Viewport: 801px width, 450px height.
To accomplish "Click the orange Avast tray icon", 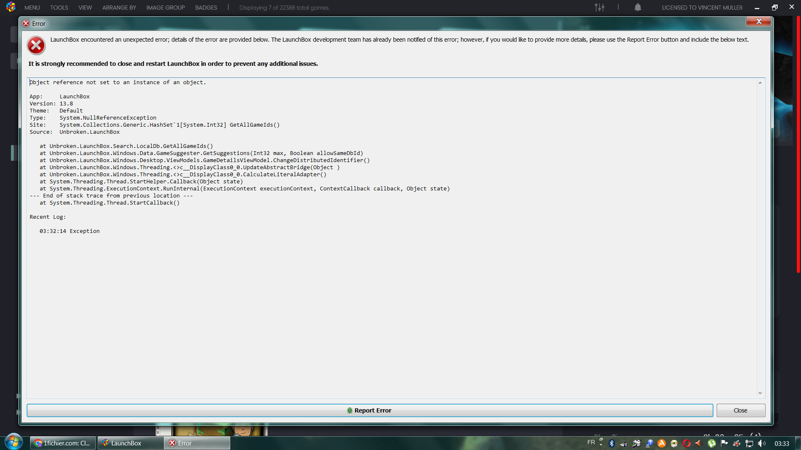I will [662, 443].
